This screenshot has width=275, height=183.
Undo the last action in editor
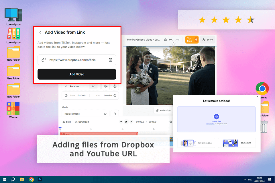tap(170, 39)
